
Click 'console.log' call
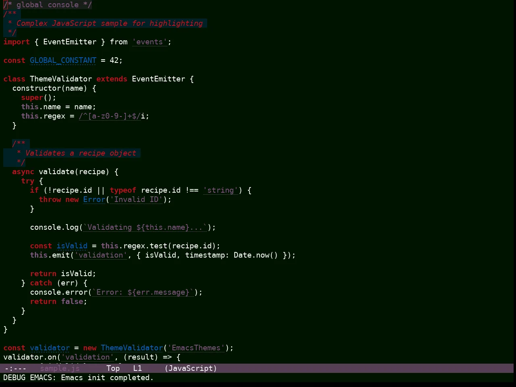[54, 227]
